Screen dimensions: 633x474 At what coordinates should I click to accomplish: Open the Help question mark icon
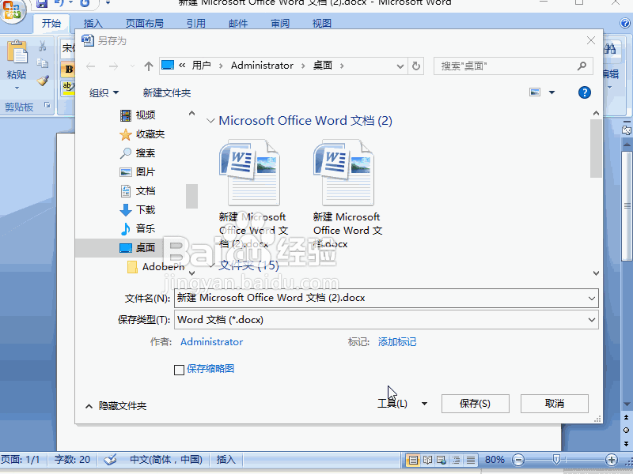pyautogui.click(x=584, y=92)
